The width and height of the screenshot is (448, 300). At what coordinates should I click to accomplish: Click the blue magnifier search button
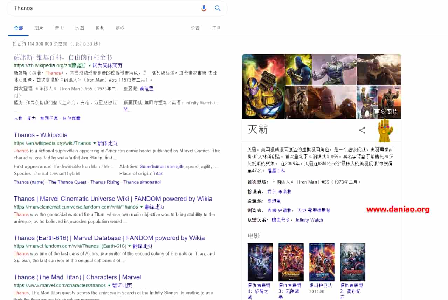(x=218, y=8)
